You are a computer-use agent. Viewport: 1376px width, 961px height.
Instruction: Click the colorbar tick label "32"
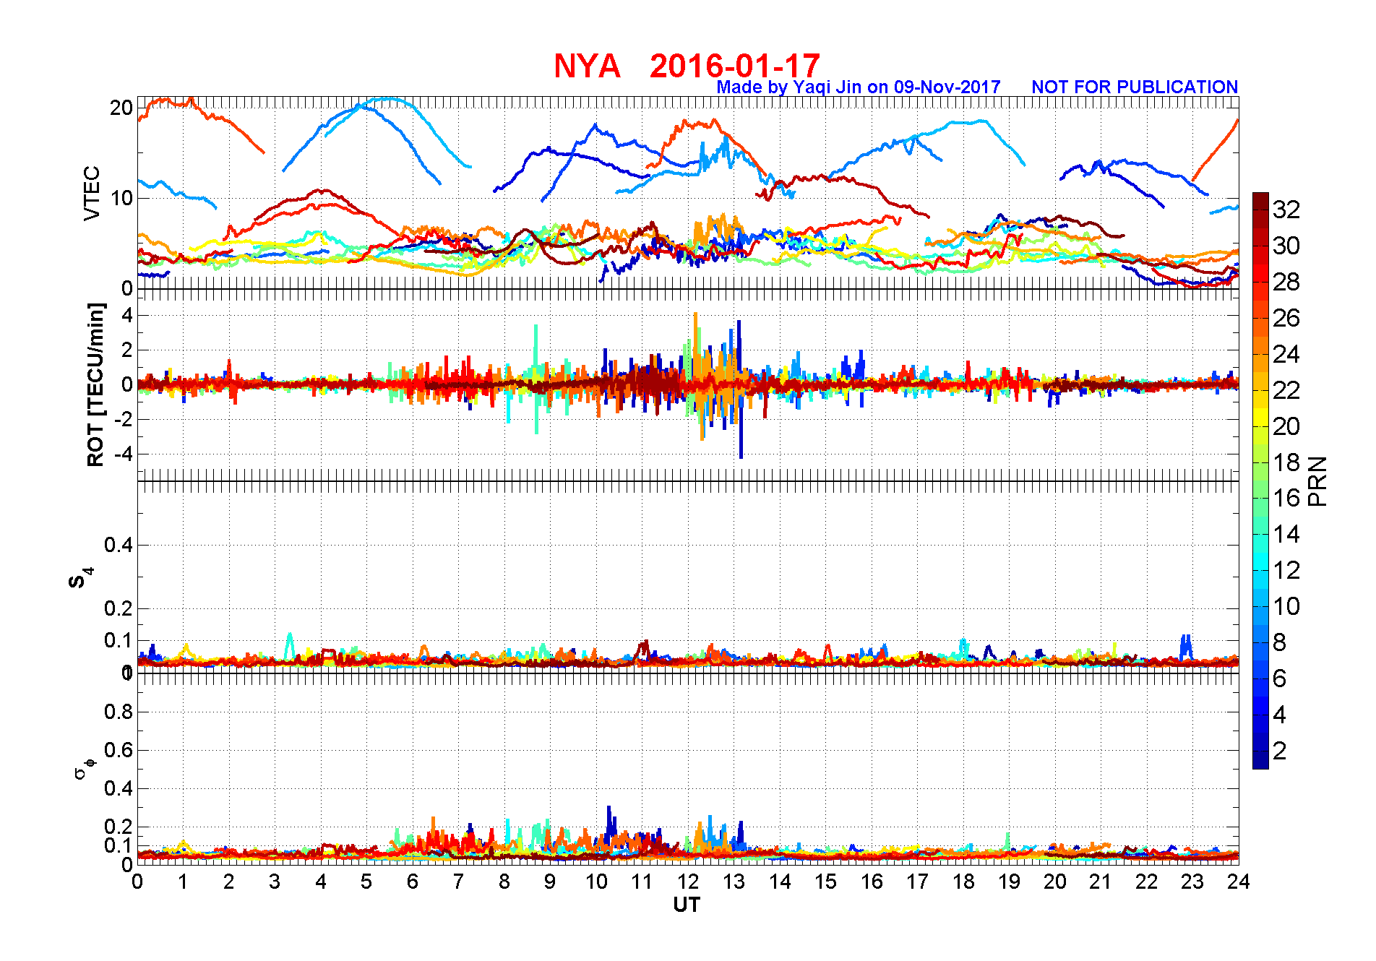point(1286,210)
